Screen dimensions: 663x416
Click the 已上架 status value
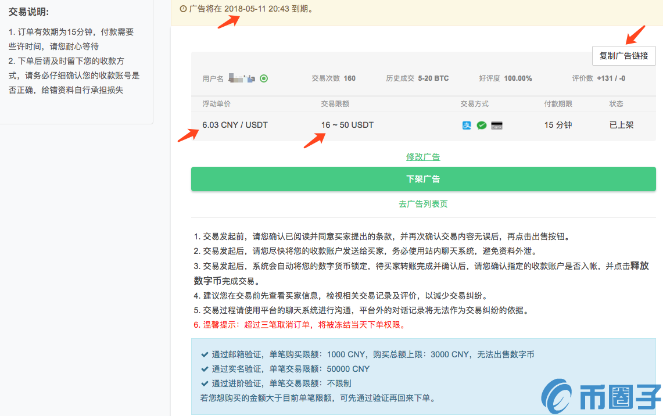click(621, 125)
